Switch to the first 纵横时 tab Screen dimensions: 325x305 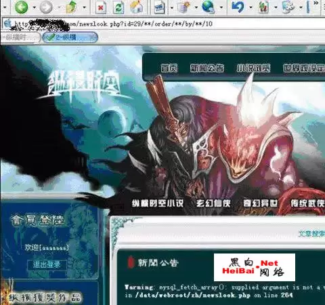[x=20, y=37]
